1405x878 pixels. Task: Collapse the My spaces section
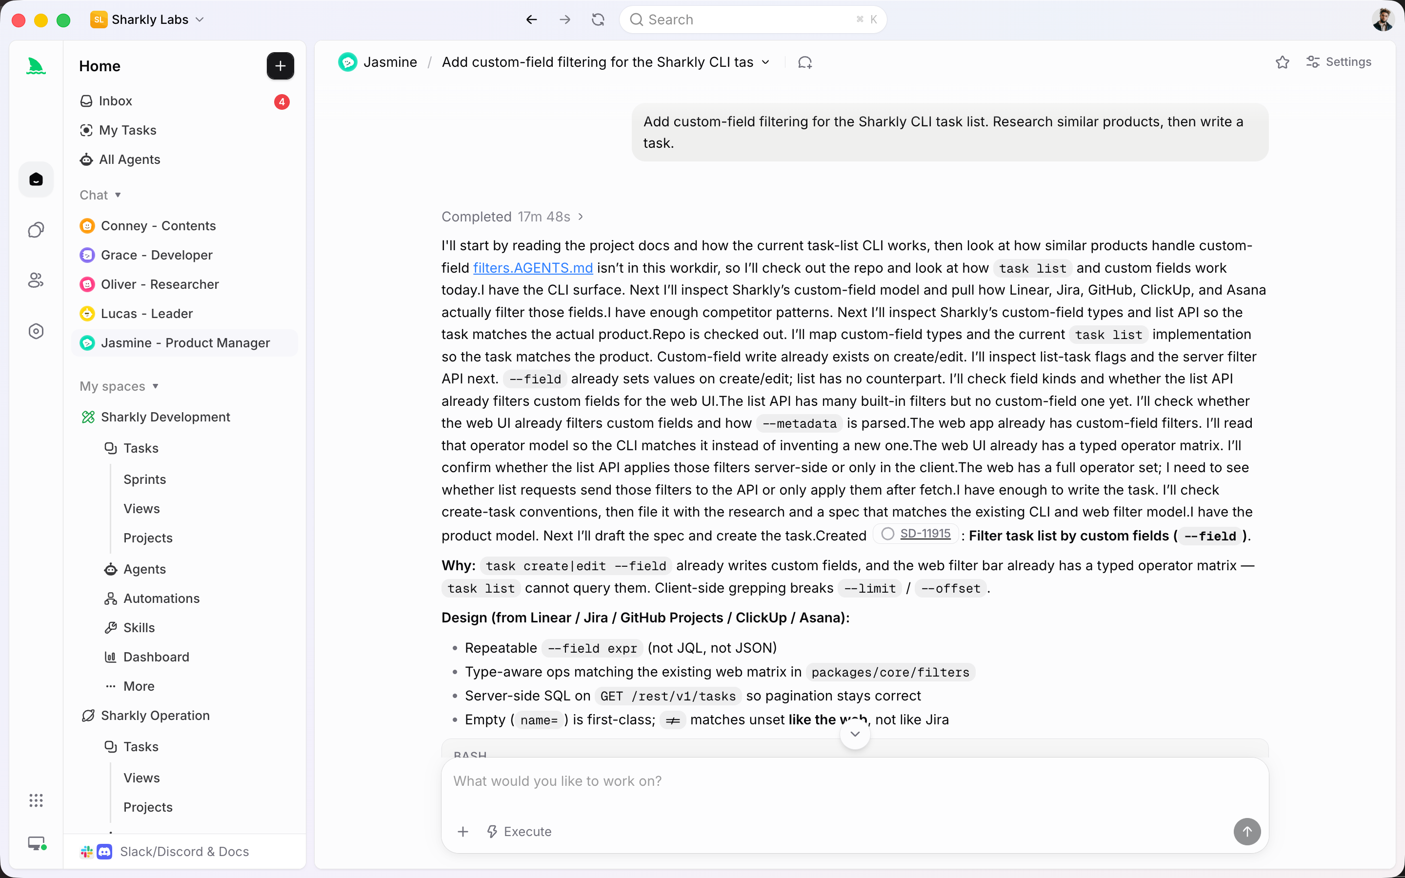pyautogui.click(x=119, y=386)
